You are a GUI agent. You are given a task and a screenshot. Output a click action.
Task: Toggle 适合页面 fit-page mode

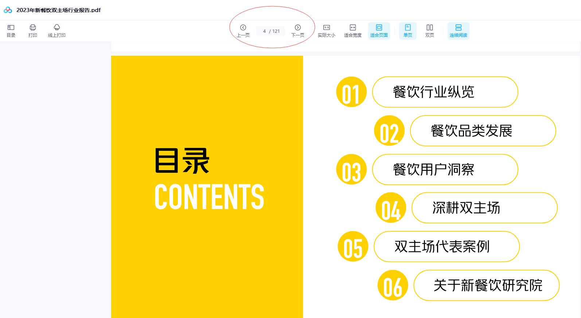point(379,31)
